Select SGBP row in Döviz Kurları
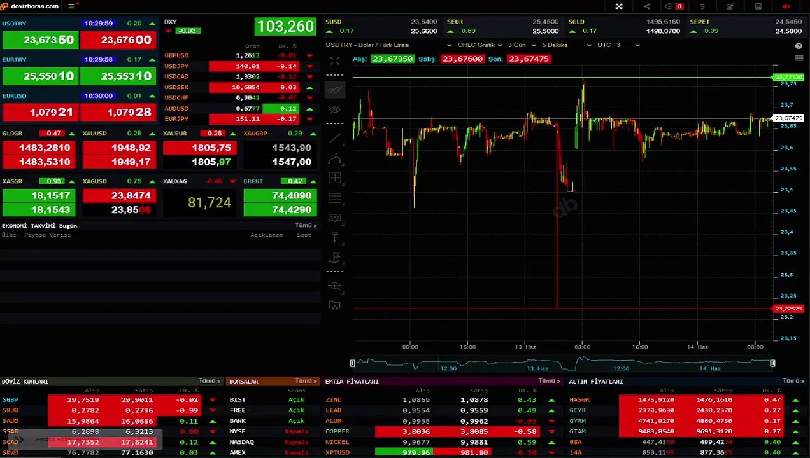 coord(111,399)
